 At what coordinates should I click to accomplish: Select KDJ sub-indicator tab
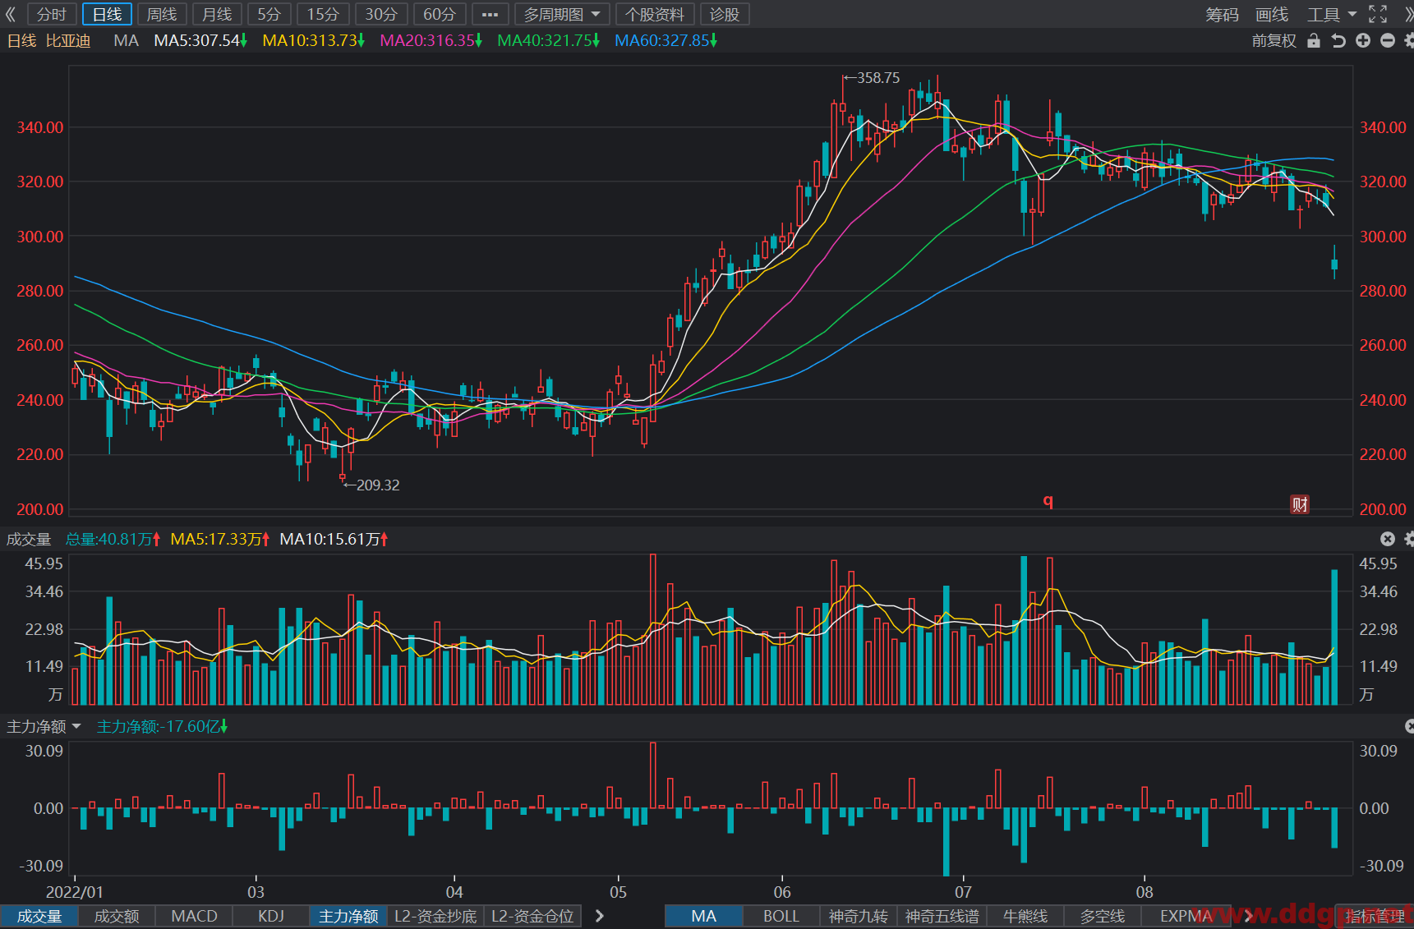pyautogui.click(x=271, y=916)
